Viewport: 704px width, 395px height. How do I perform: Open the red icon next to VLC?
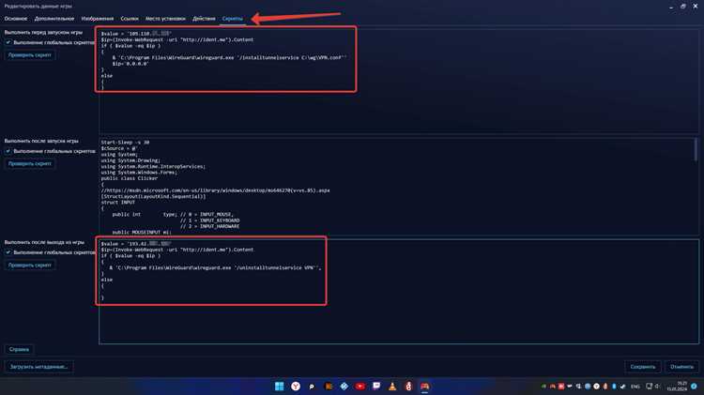408,386
